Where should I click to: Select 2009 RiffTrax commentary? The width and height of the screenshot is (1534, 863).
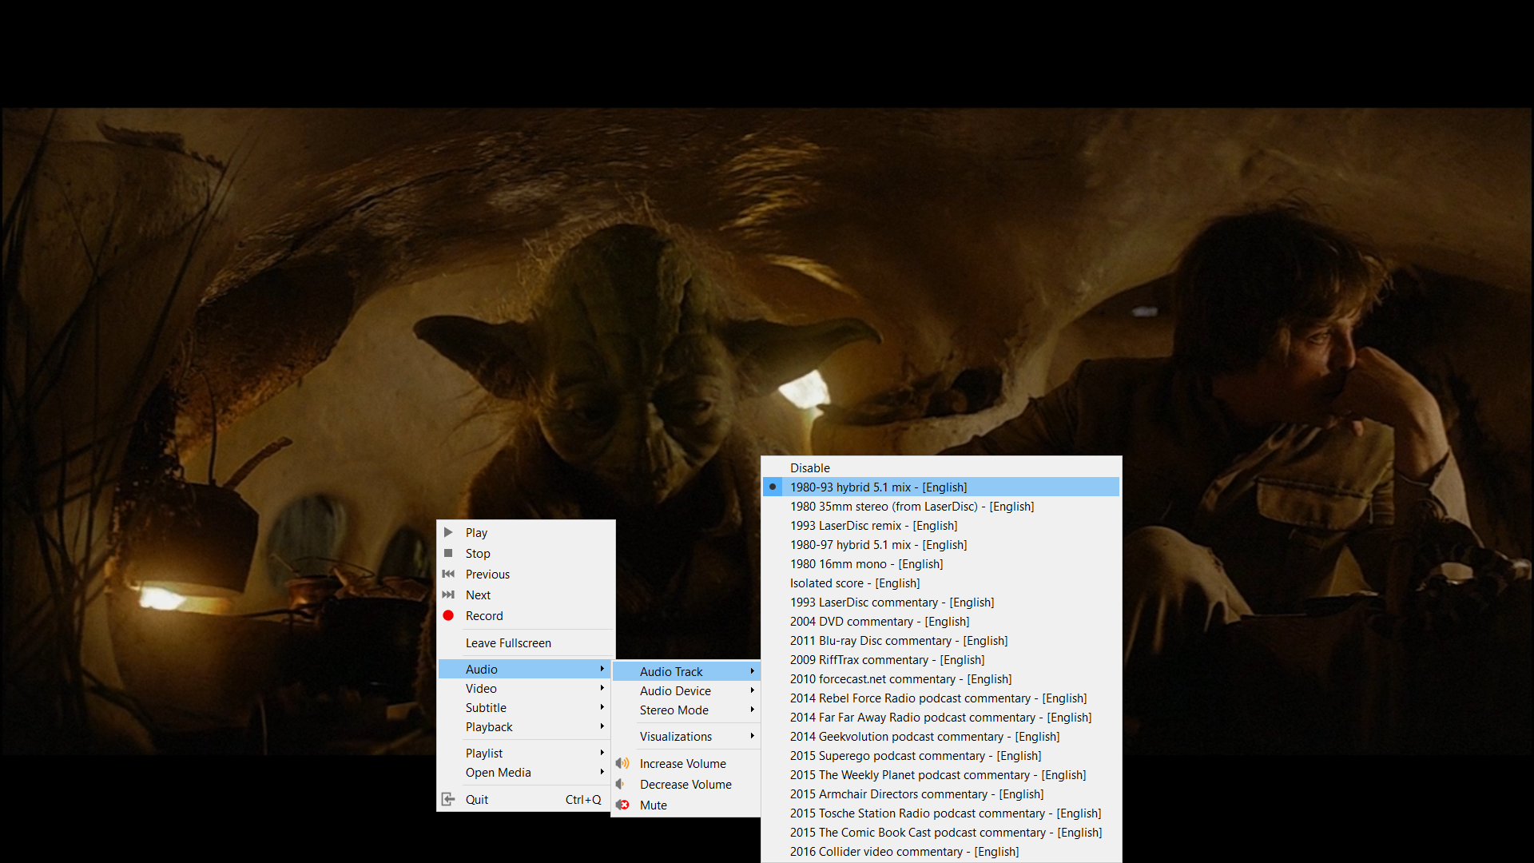[x=941, y=659]
